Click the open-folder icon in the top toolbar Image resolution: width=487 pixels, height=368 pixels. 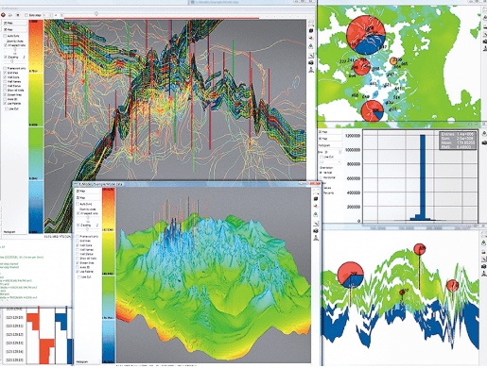coord(10,15)
